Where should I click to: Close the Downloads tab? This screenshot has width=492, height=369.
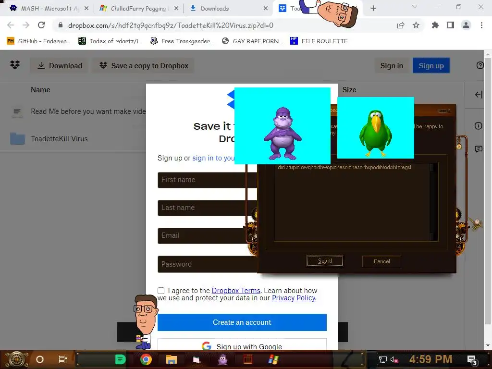coord(265,9)
